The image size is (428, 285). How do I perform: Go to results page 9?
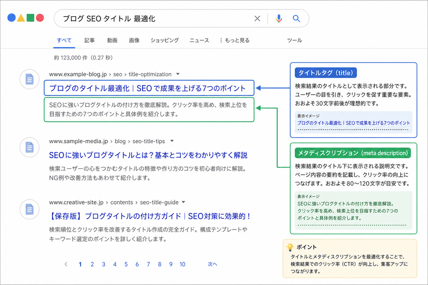171,264
